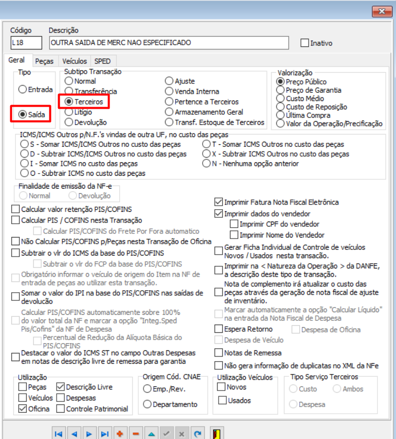Switch to the Veículos tab
Viewport: 396px width, 439px height.
point(75,61)
